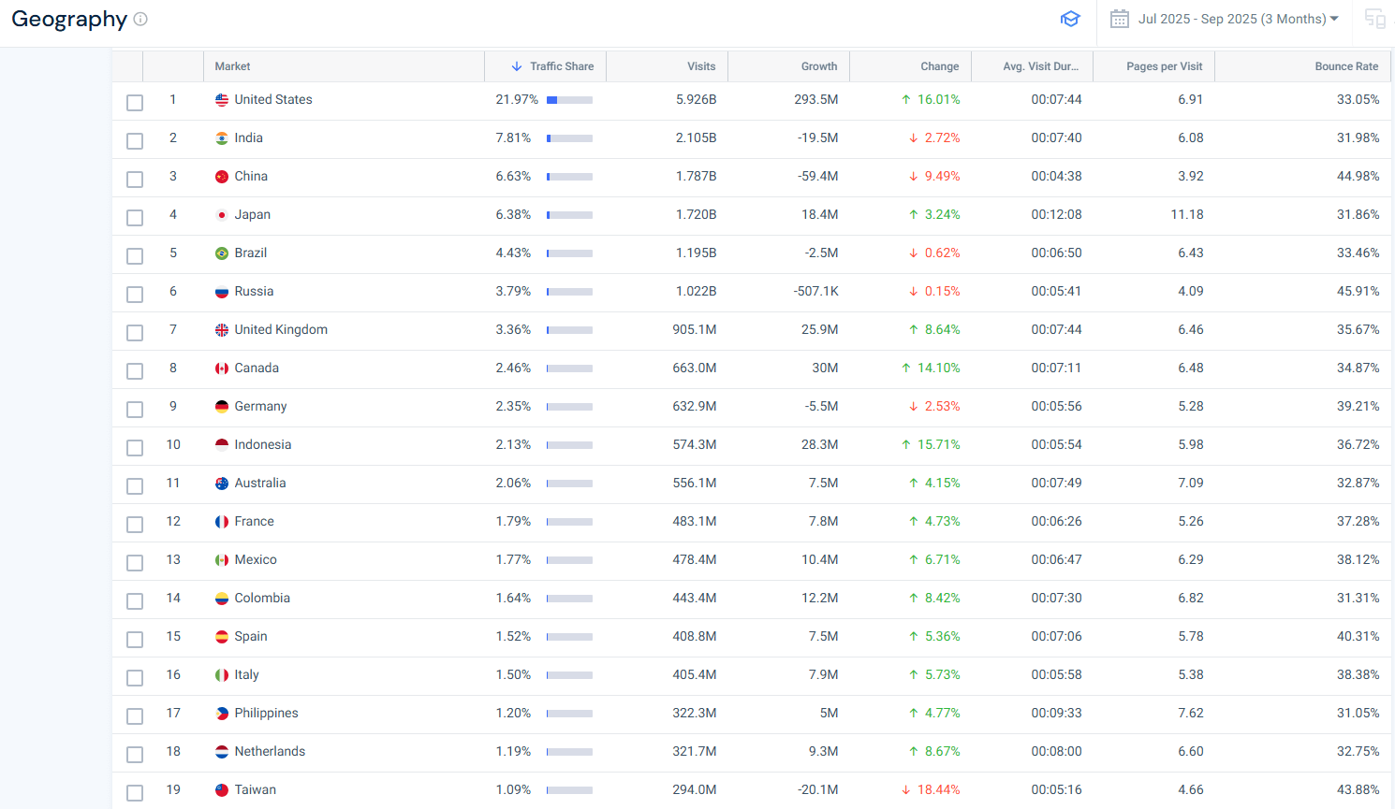The image size is (1395, 809).
Task: Click India's traffic share bar
Action: click(569, 138)
